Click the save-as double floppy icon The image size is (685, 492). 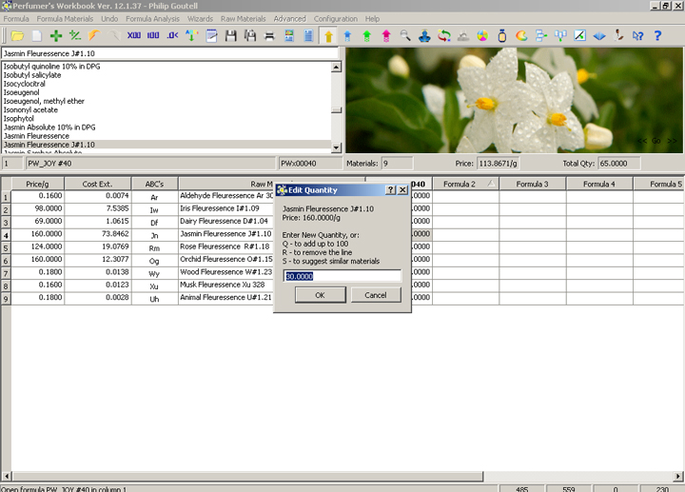[x=250, y=36]
